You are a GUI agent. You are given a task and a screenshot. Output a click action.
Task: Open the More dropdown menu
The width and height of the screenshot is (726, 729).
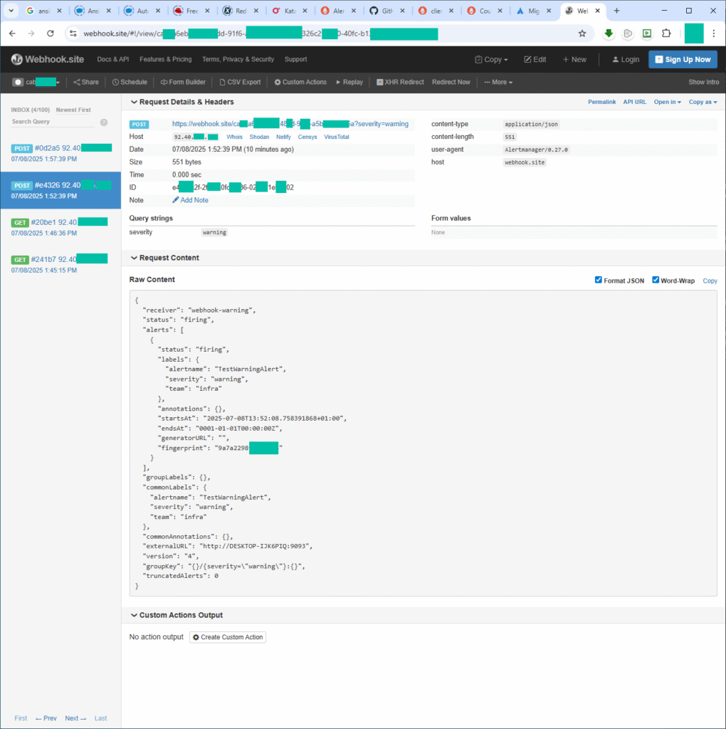(498, 83)
